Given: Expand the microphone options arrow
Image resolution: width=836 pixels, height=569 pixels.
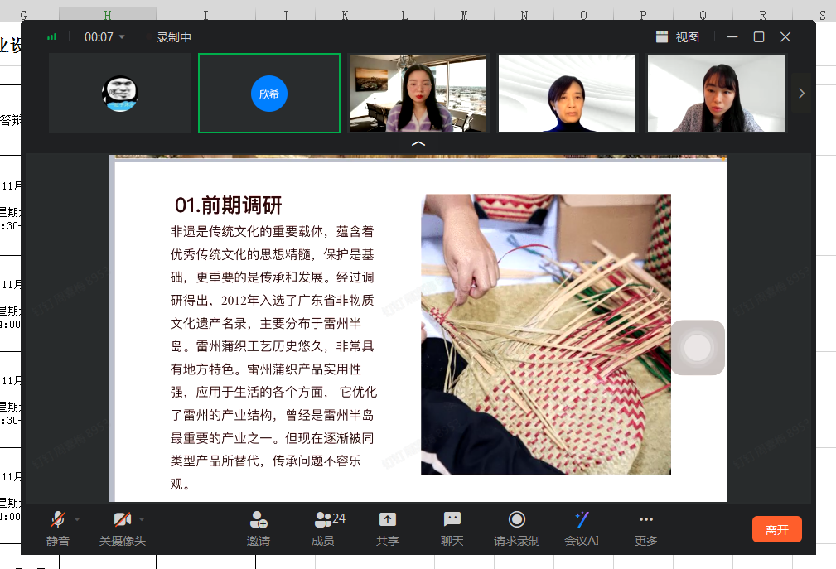Looking at the screenshot, I should [x=77, y=519].
